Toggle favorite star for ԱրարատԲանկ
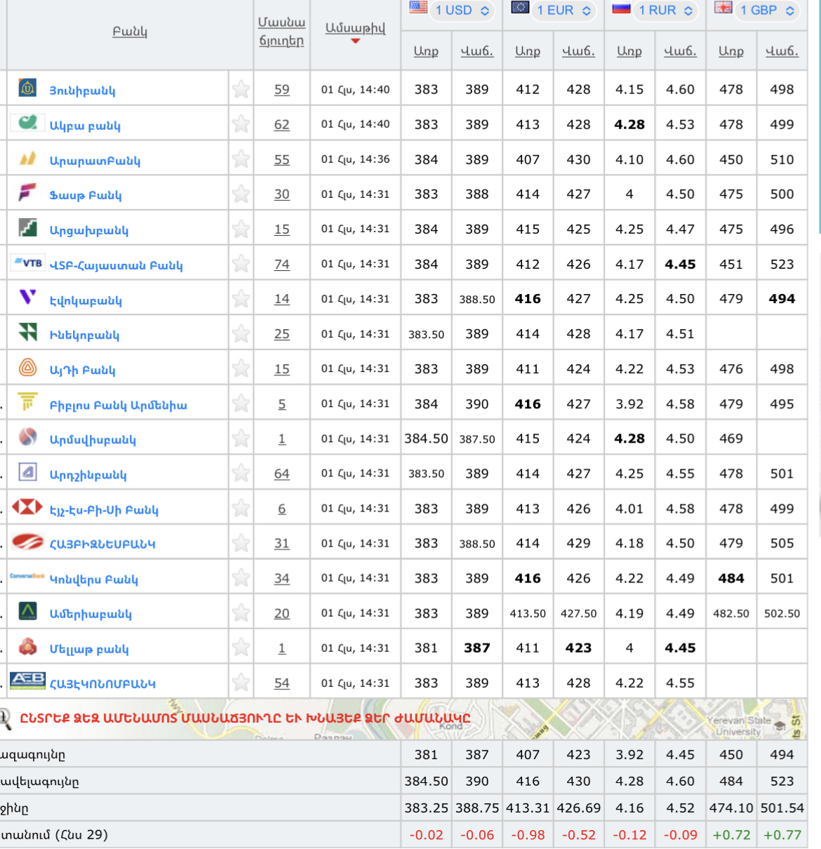Image resolution: width=821 pixels, height=849 pixels. tap(241, 159)
